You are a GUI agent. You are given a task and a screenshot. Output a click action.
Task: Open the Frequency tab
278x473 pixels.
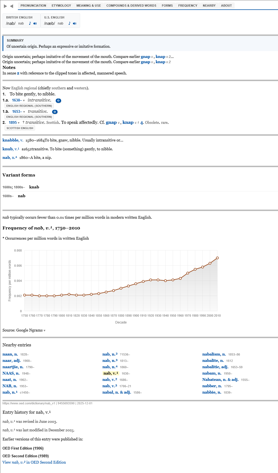coord(188,6)
